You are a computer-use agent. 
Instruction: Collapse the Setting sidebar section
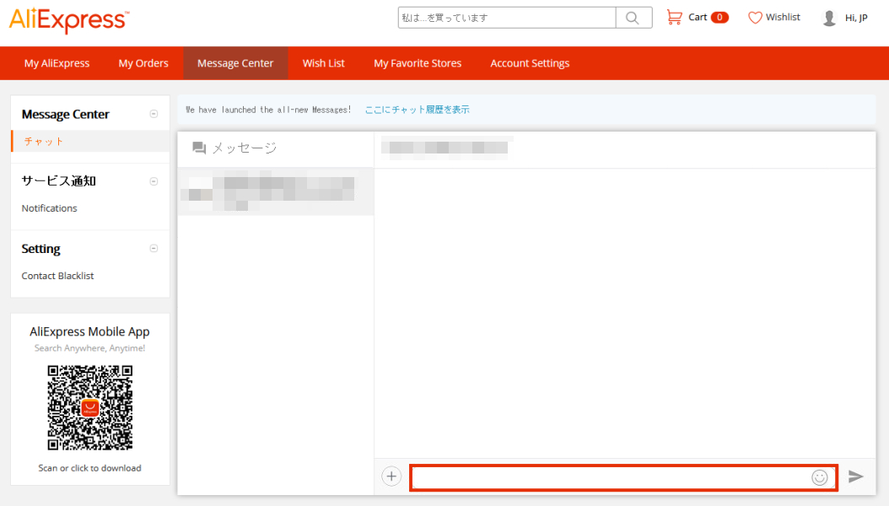154,248
